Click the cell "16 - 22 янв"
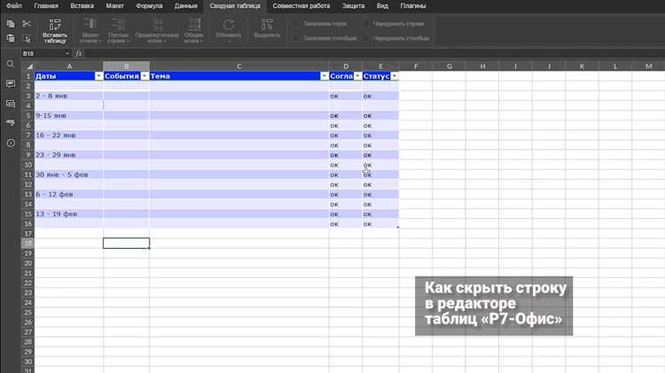 [68, 136]
